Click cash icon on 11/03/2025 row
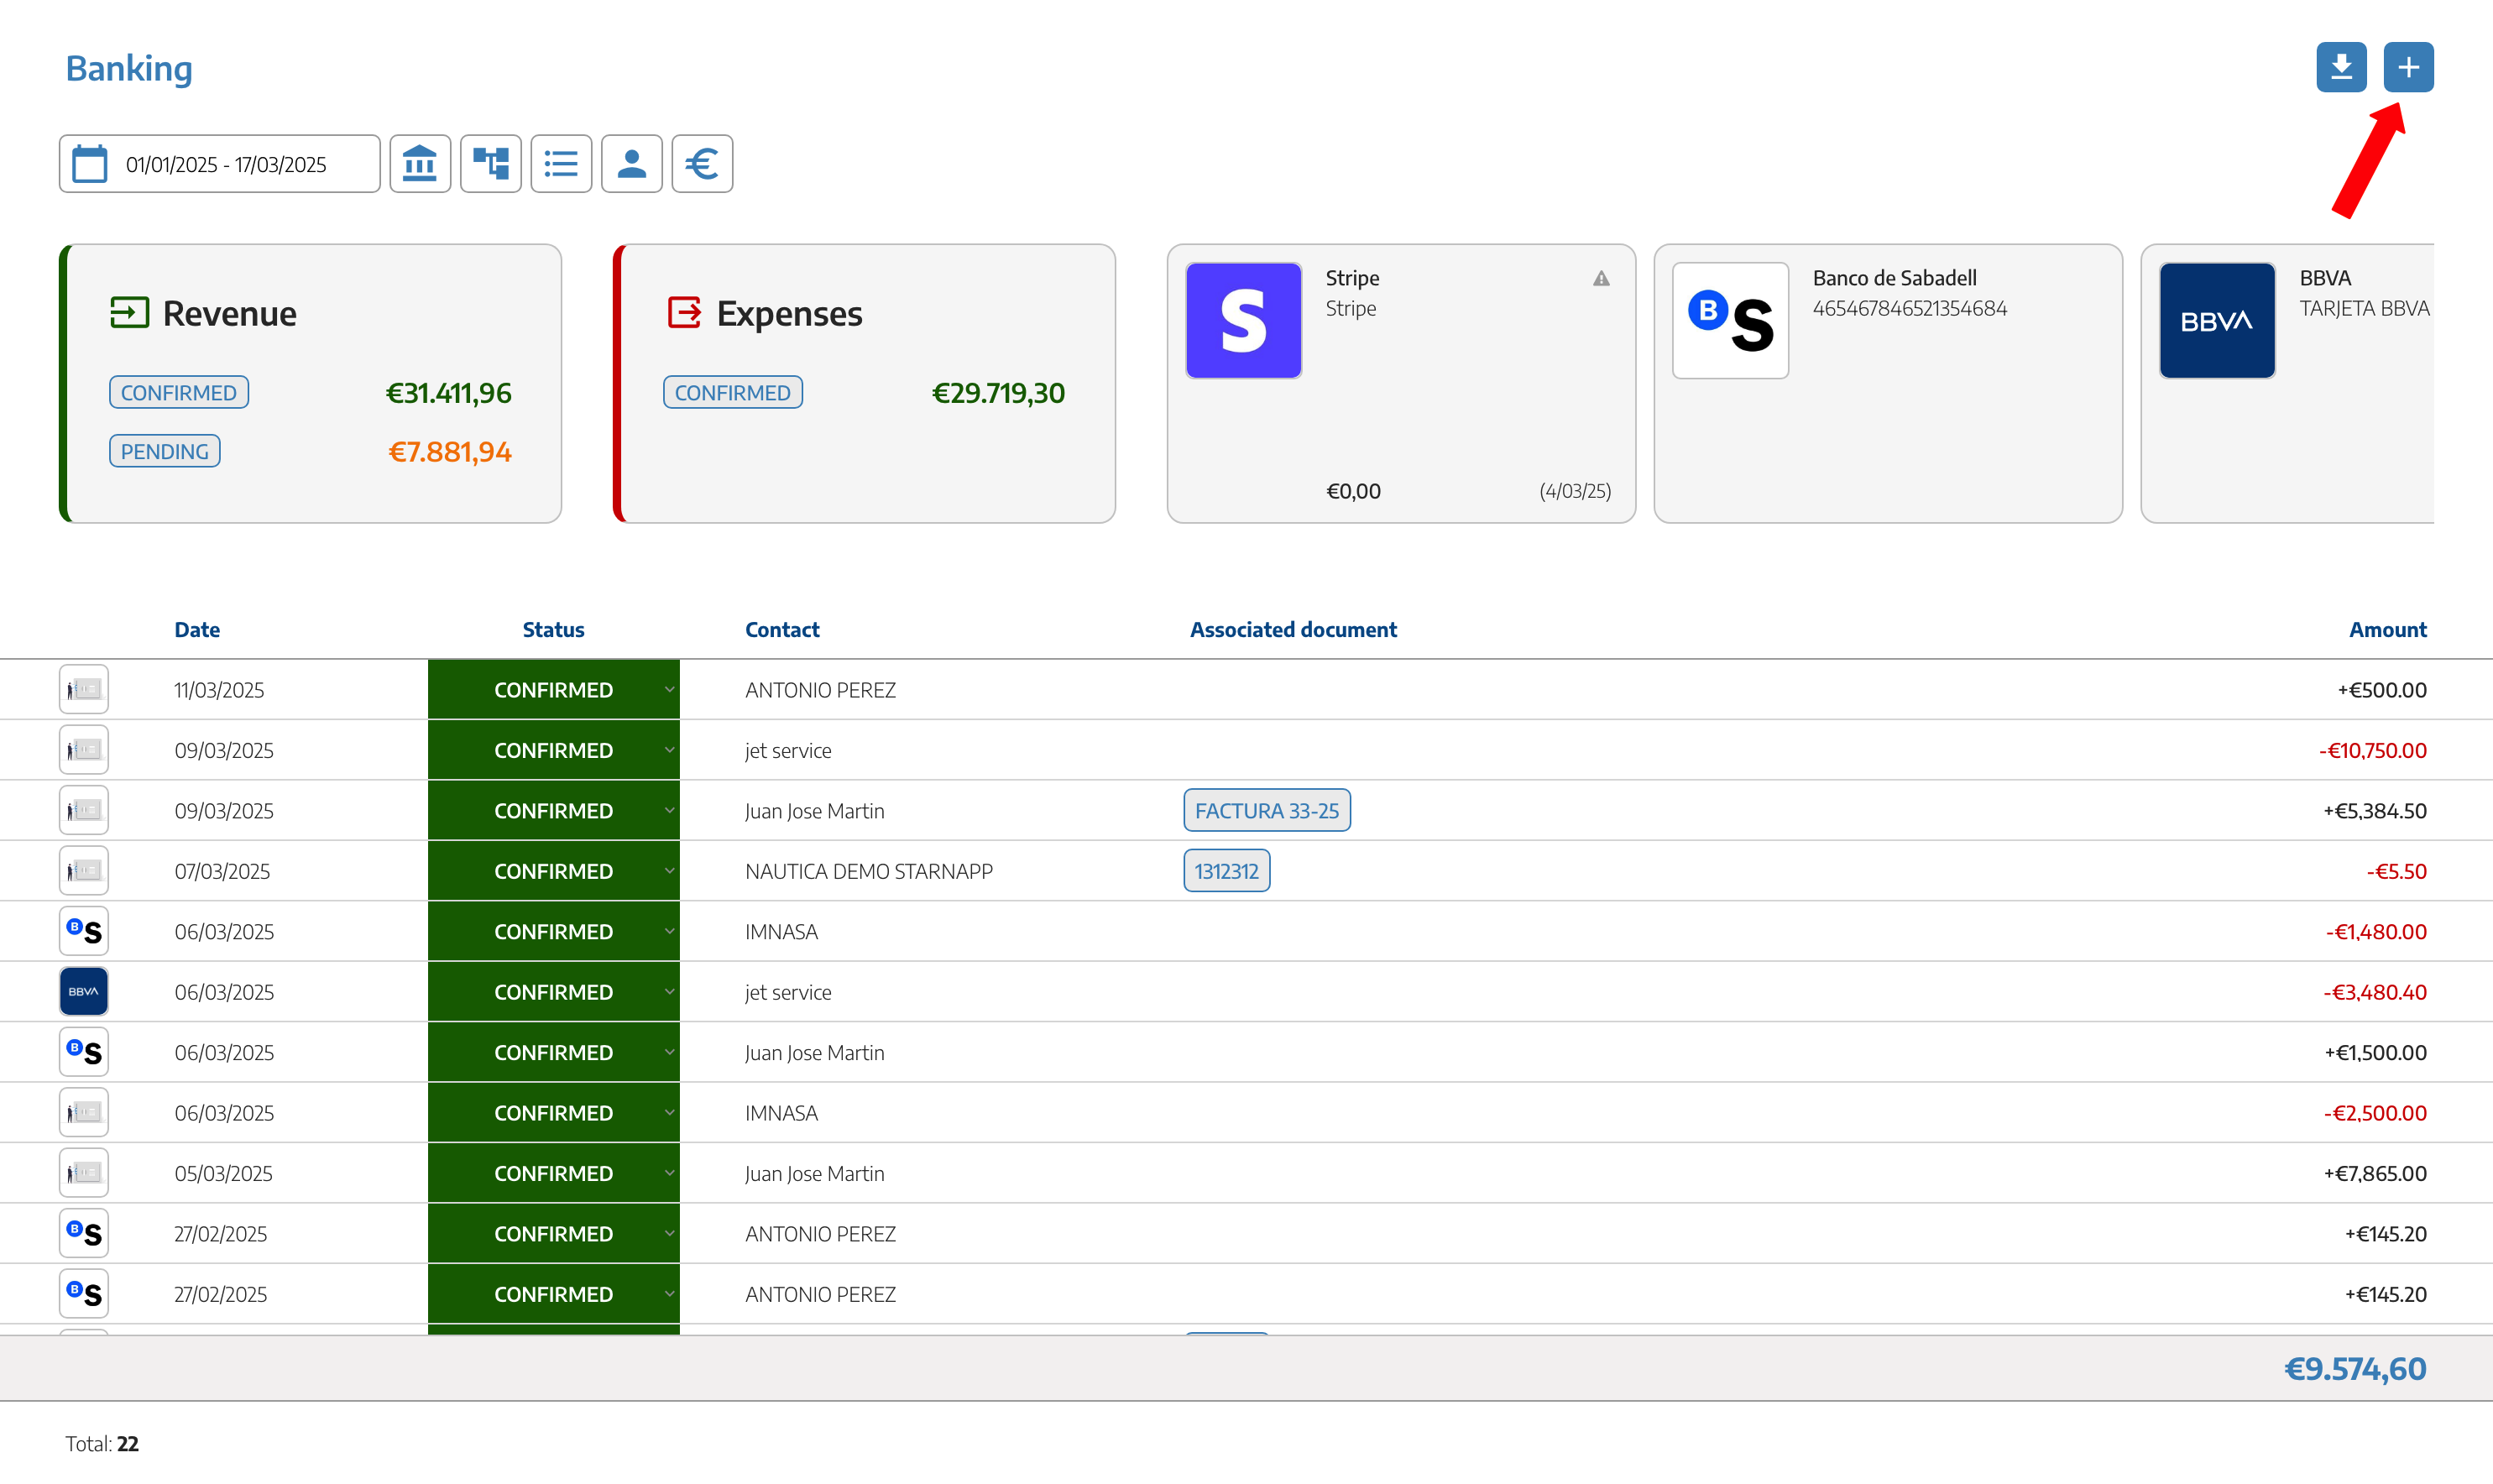Image resolution: width=2493 pixels, height=1484 pixels. [84, 690]
